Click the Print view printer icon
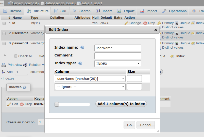 (4, 65)
